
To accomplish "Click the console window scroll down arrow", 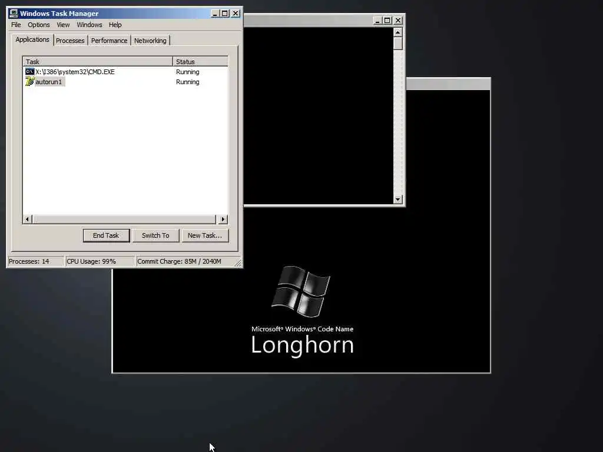I will tap(398, 199).
